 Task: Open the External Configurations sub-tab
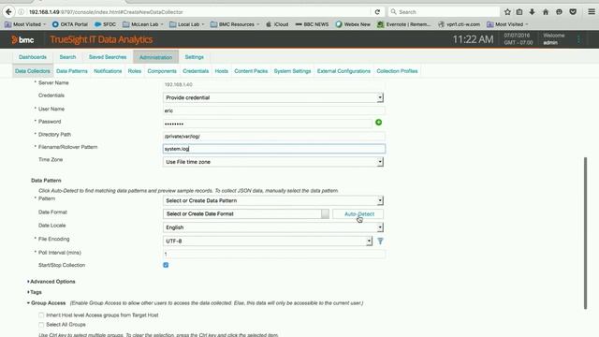[343, 71]
